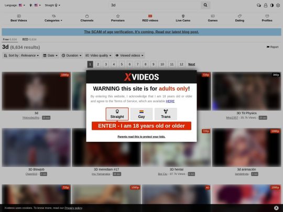This screenshot has height=212, width=283.
Task: Open the Language flag dropdown
Action: 15,5
